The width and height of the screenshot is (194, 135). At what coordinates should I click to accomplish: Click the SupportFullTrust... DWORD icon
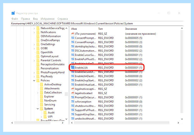tap(73, 110)
